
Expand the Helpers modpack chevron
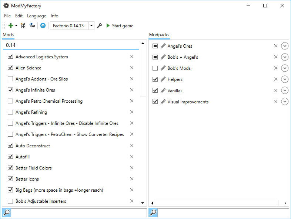click(x=285, y=79)
